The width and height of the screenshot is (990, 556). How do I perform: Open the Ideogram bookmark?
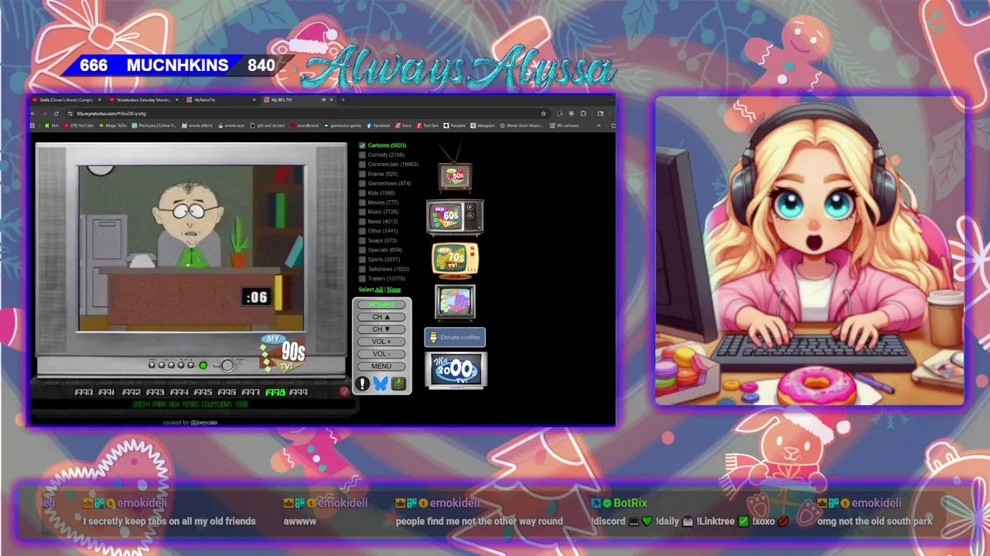(483, 125)
